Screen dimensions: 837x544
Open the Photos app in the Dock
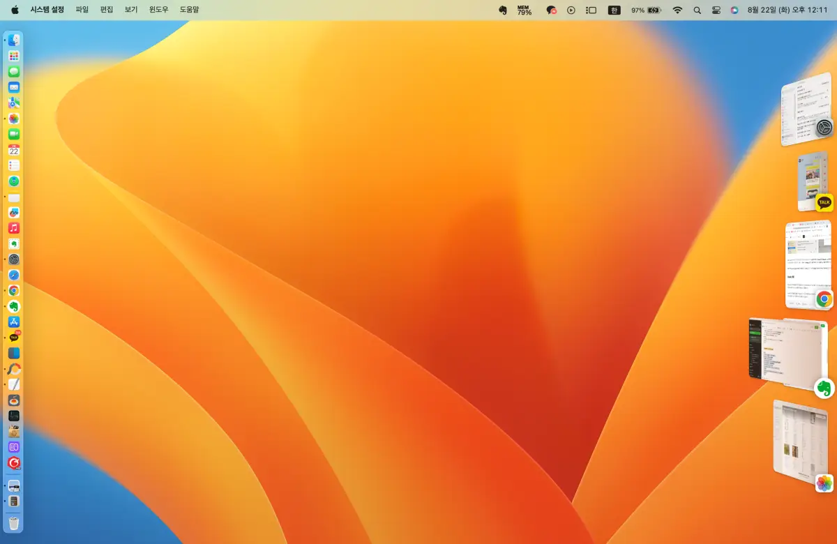pyautogui.click(x=14, y=119)
